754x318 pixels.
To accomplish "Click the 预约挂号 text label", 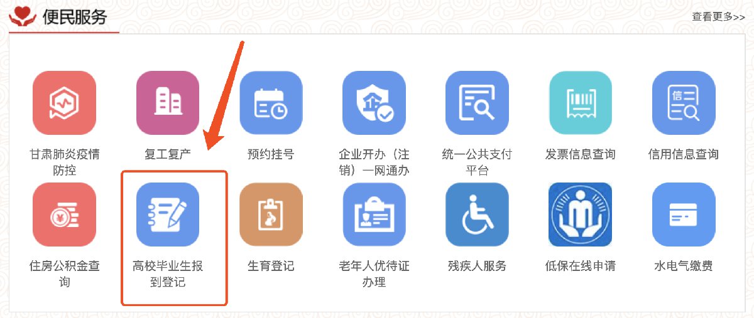I will [x=271, y=154].
